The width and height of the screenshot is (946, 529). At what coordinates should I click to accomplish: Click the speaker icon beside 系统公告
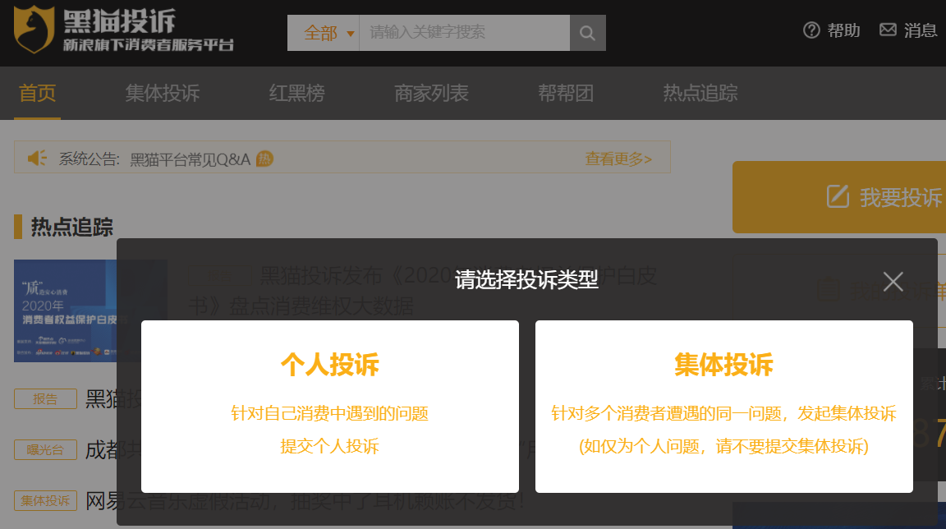[x=36, y=156]
